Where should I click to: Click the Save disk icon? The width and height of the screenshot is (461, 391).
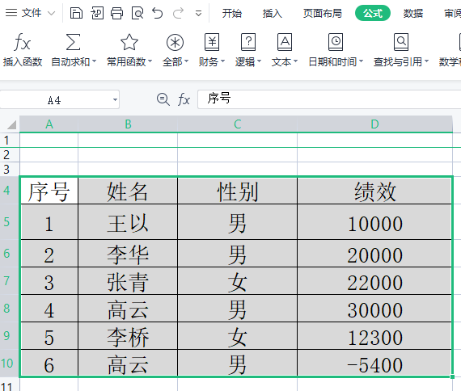point(76,13)
